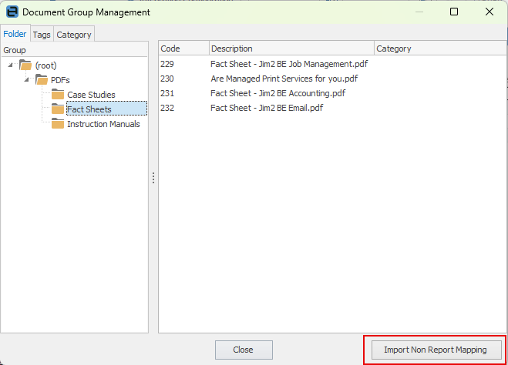Open the Category tab
This screenshot has width=508, height=365.
point(74,35)
